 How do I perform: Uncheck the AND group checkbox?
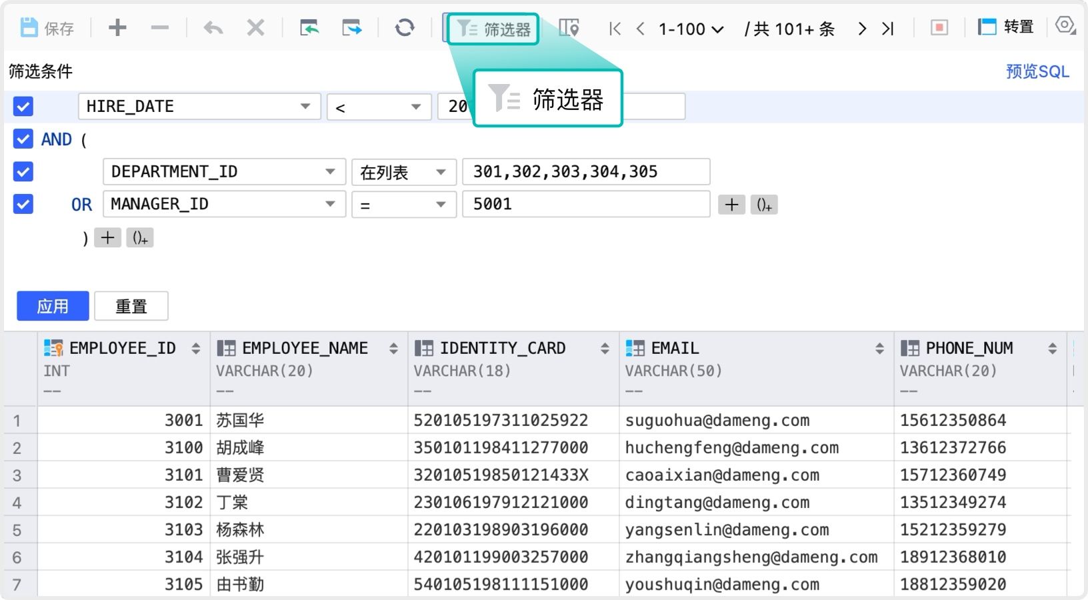23,139
